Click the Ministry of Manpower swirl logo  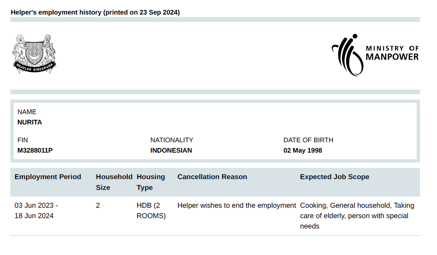click(x=347, y=55)
